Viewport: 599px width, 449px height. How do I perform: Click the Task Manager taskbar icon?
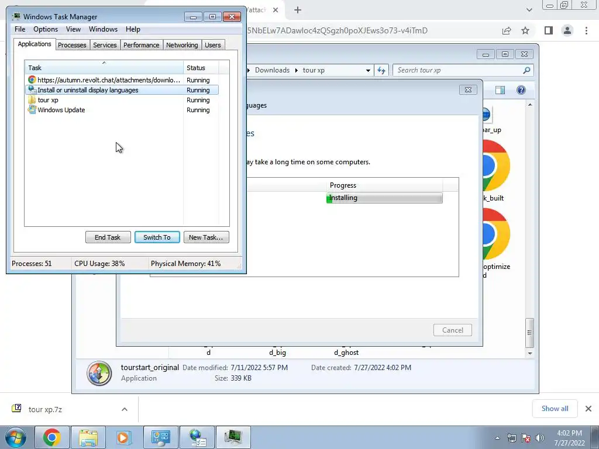[x=233, y=437]
